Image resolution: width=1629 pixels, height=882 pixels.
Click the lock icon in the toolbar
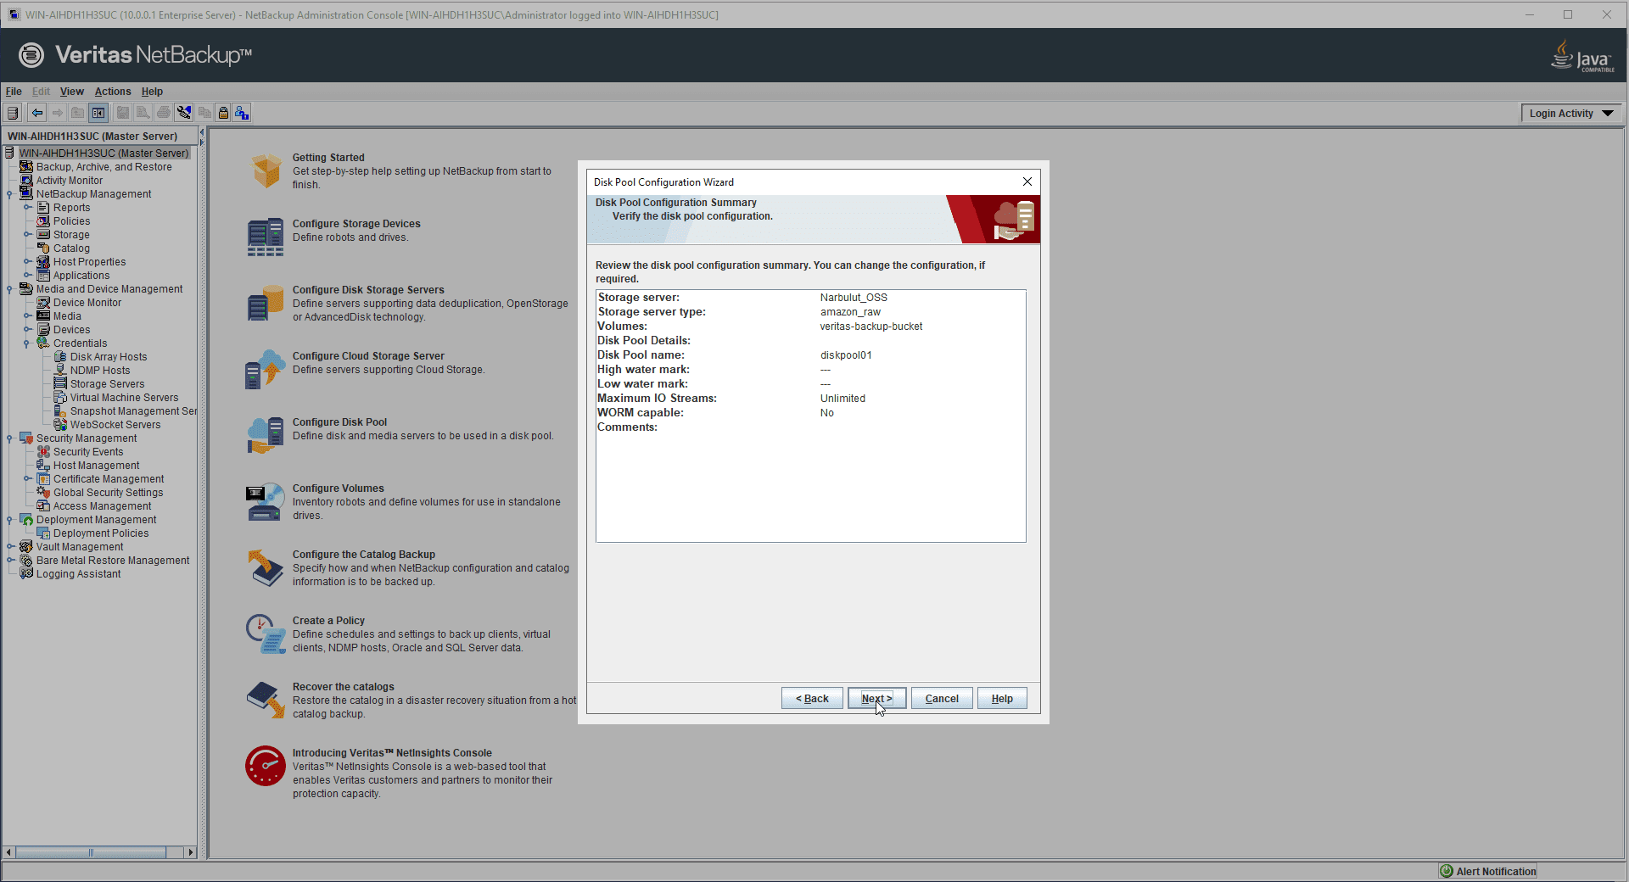pyautogui.click(x=223, y=113)
